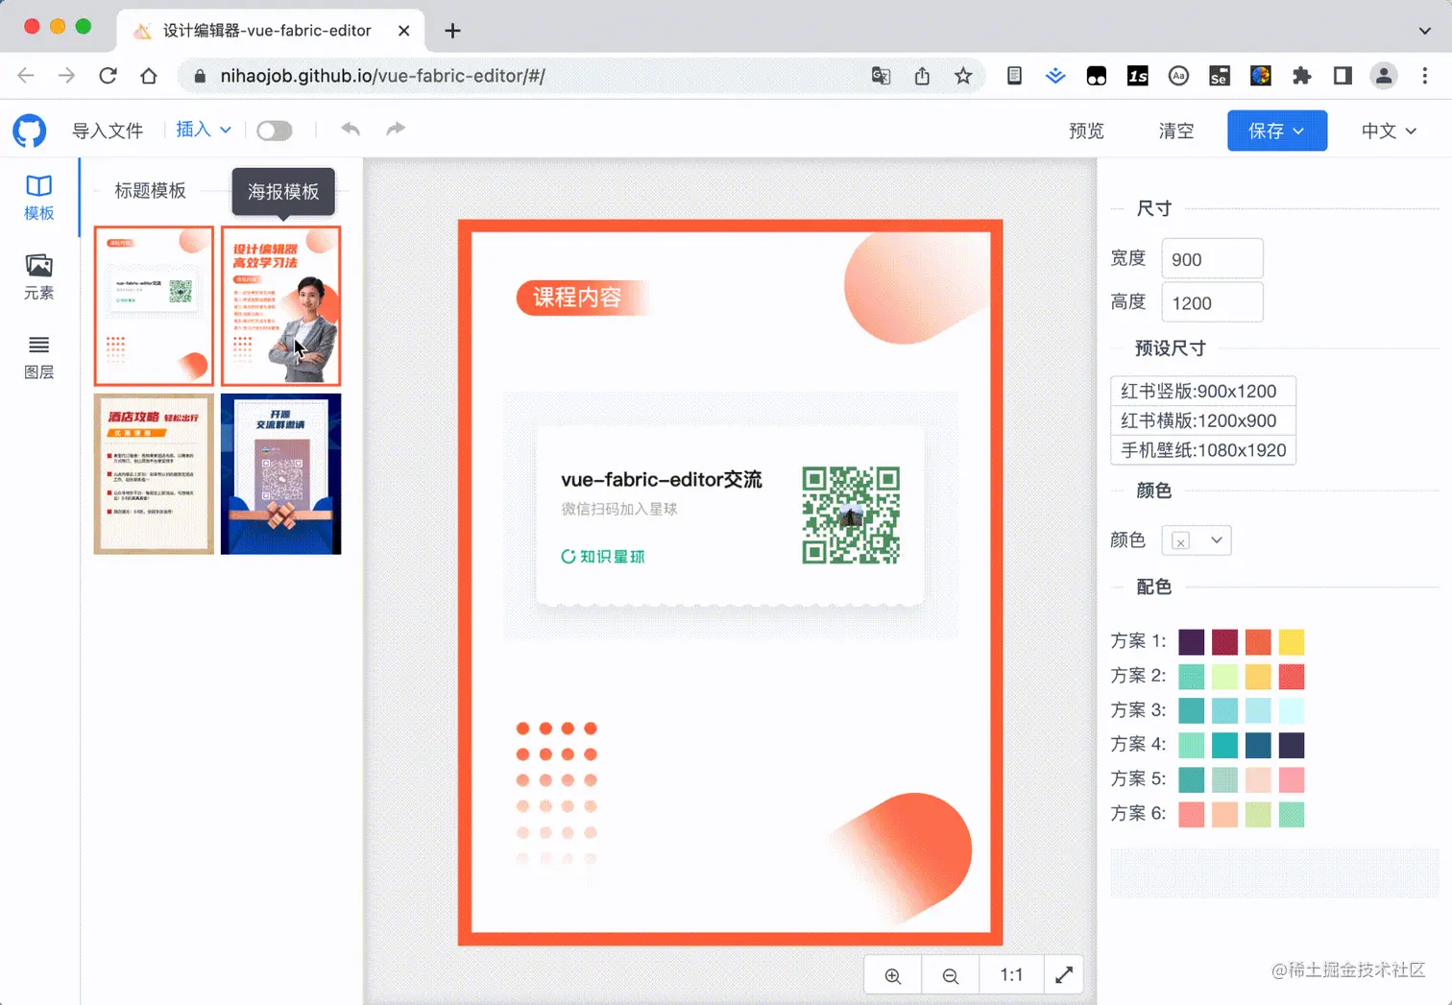The image size is (1452, 1005).
Task: Click the undo arrow icon
Action: coord(351,129)
